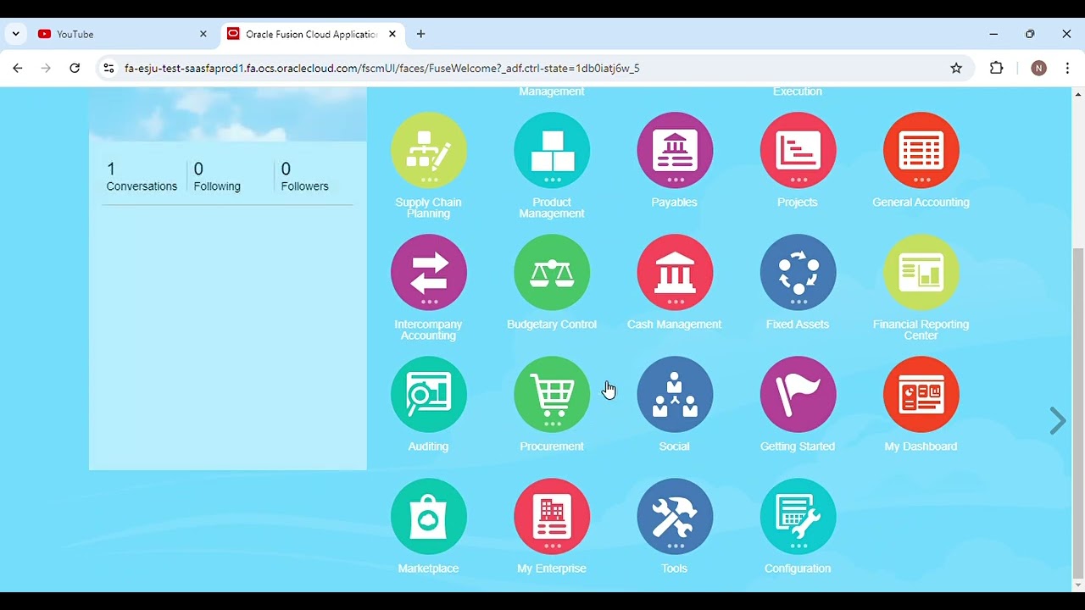Open the tab search dropdown arrow
Viewport: 1085px width, 610px height.
[x=15, y=34]
